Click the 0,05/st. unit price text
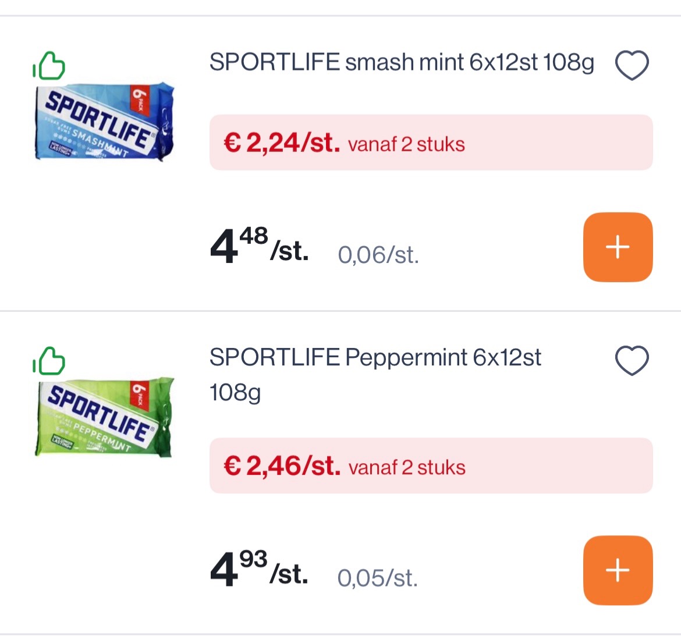The height and width of the screenshot is (636, 681). (378, 578)
